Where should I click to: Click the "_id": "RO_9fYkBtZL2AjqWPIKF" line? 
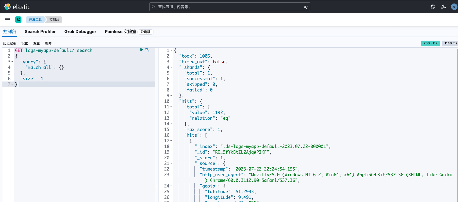click(233, 152)
